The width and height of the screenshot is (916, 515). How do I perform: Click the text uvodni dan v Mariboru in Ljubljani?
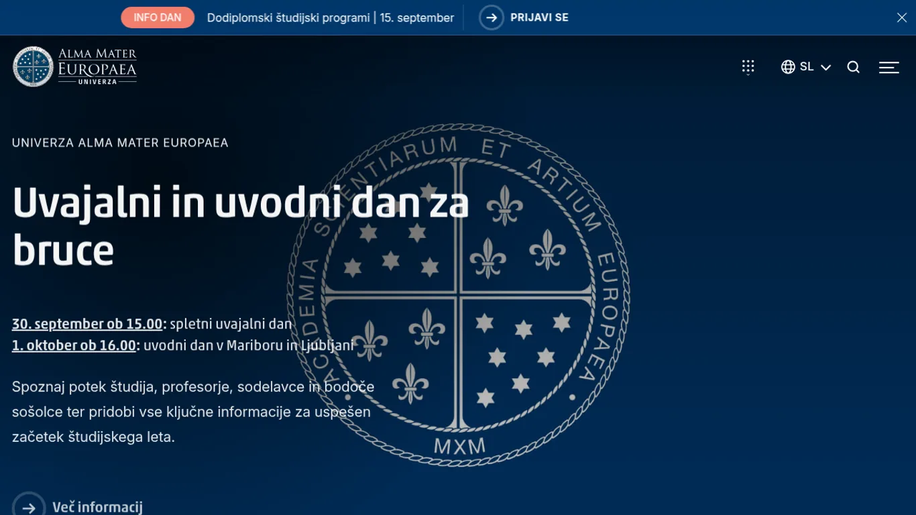tap(249, 345)
